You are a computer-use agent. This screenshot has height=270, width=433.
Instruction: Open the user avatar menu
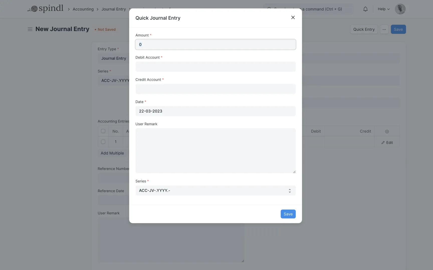coord(400,9)
